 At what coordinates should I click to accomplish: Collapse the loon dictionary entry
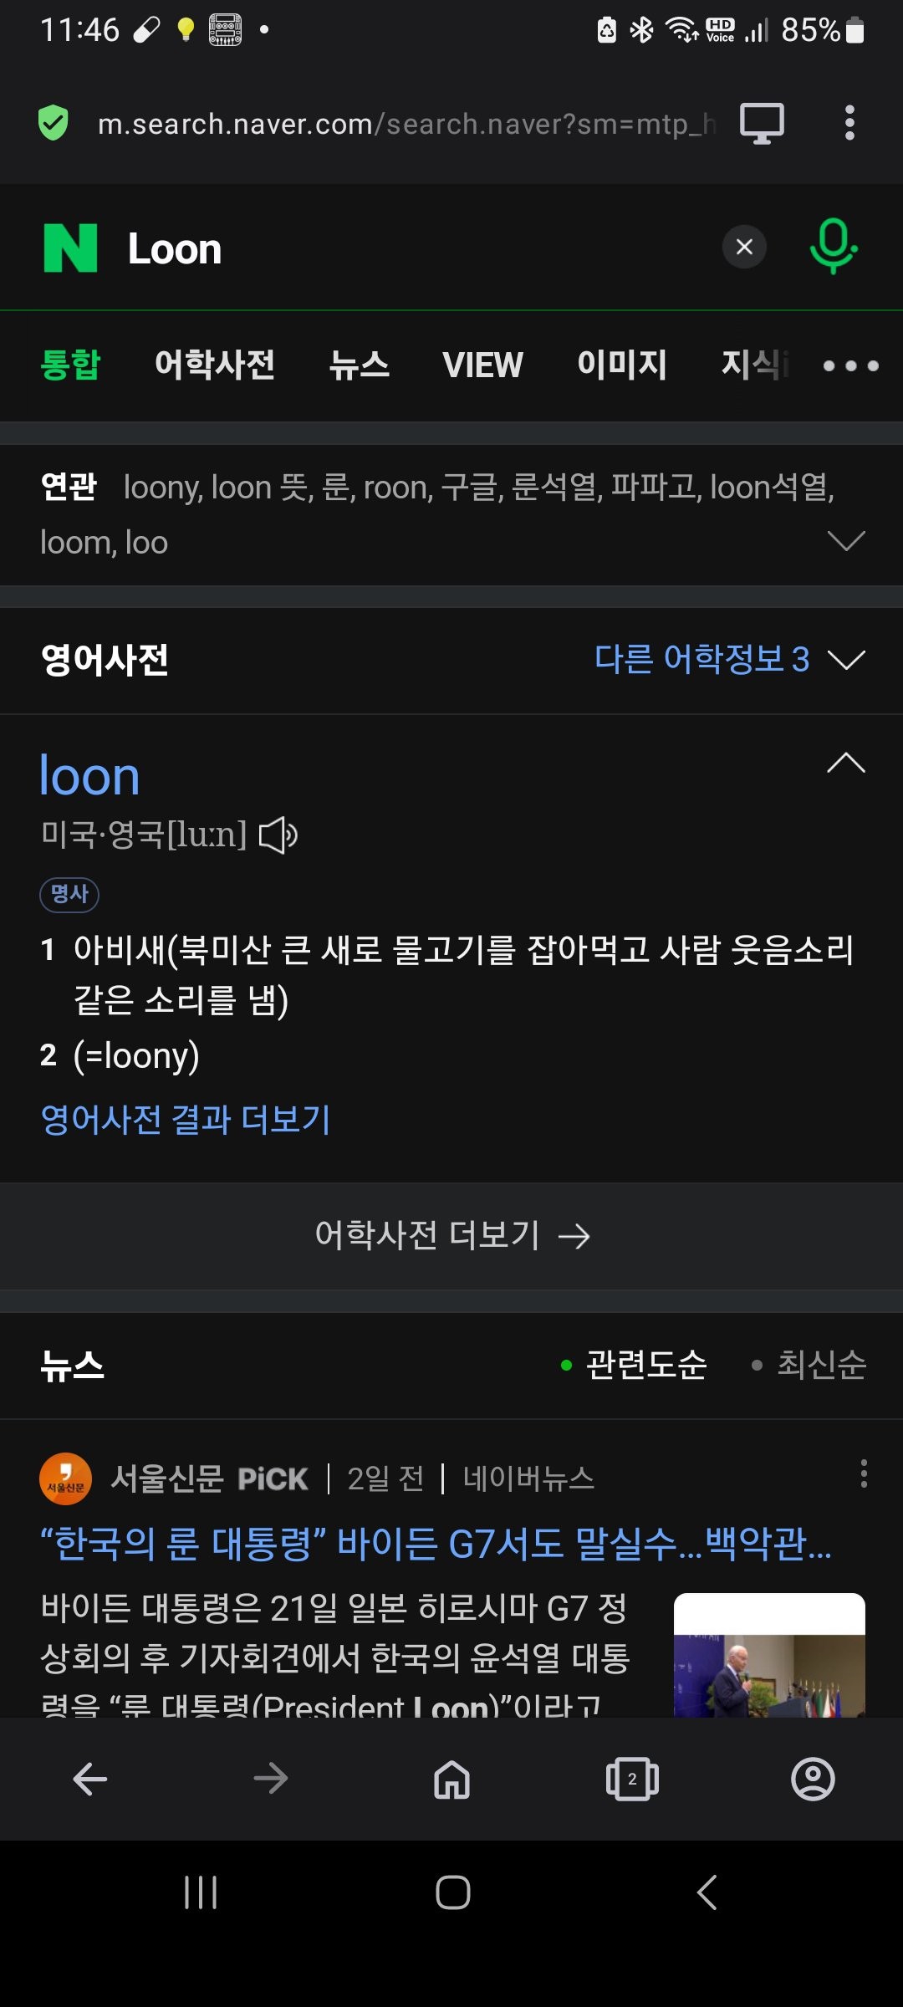click(x=846, y=763)
